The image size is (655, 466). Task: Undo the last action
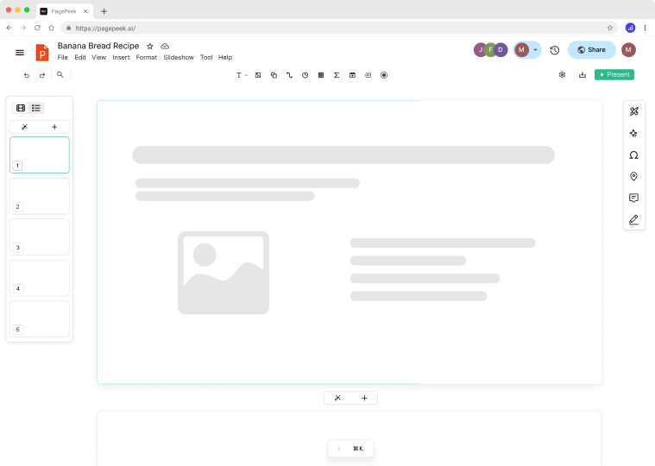27,75
